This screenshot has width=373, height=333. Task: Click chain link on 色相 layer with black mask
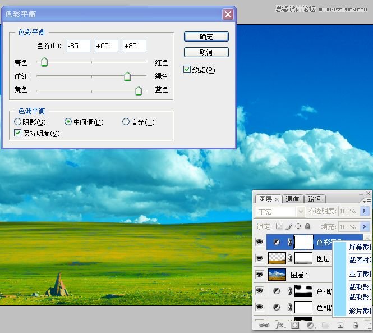tap(289, 291)
